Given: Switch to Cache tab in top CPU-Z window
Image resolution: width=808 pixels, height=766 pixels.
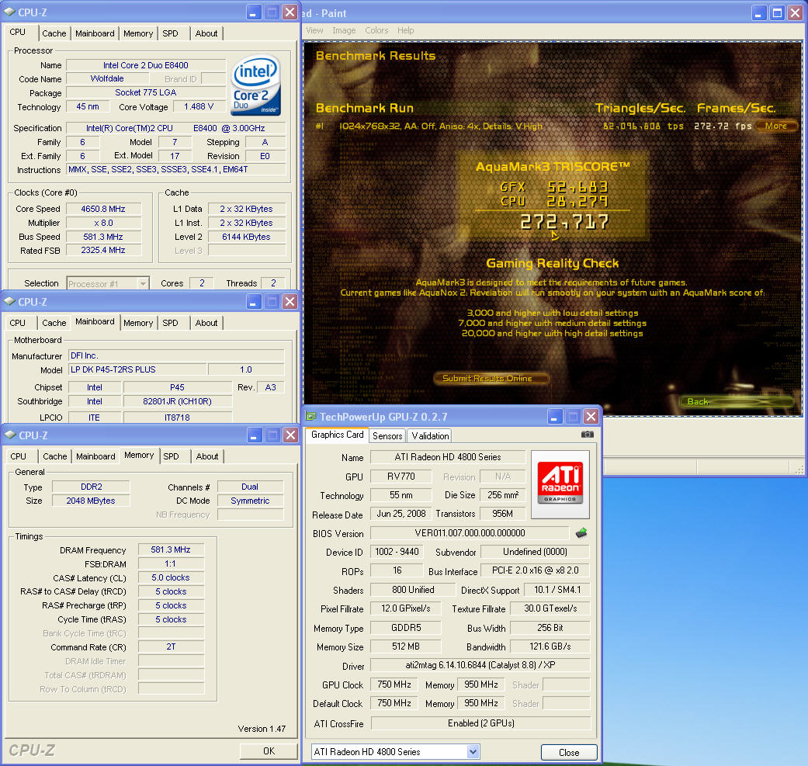Looking at the screenshot, I should 54,33.
